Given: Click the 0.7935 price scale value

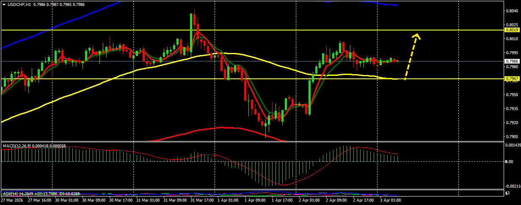Looking at the screenshot, I should [512, 109].
